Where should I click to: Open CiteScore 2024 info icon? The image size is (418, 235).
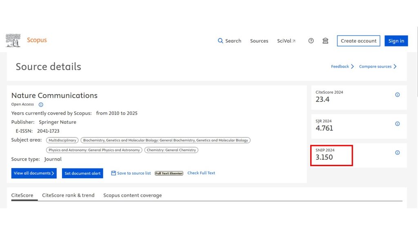397,95
